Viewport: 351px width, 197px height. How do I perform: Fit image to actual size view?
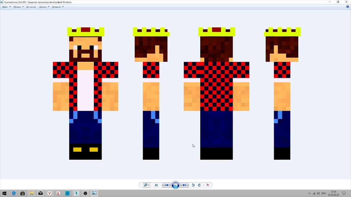(156, 185)
